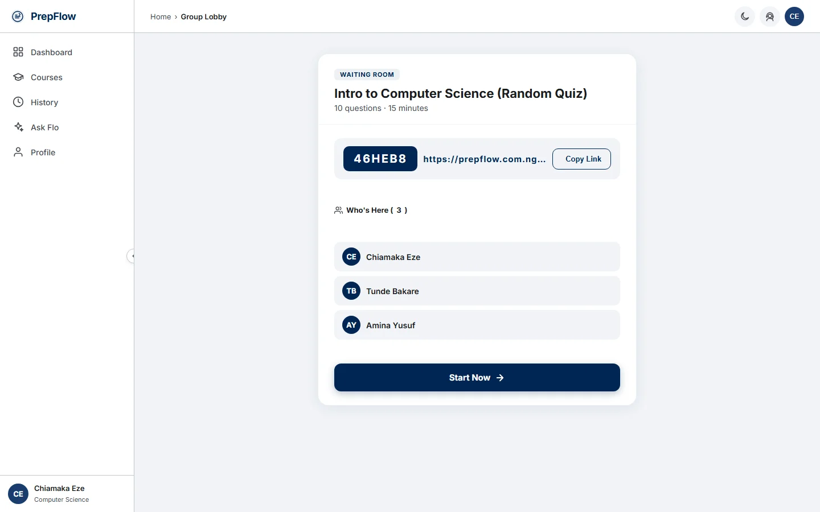The width and height of the screenshot is (820, 512).
Task: Click the CE avatar in sidebar footer
Action: pyautogui.click(x=18, y=494)
